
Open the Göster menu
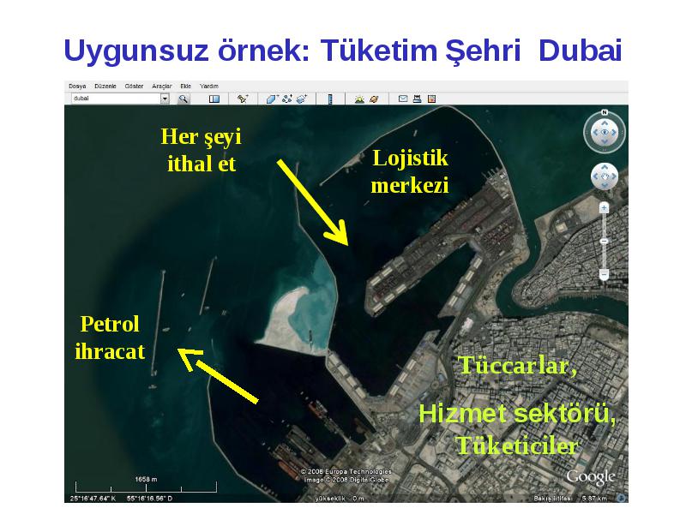point(134,87)
